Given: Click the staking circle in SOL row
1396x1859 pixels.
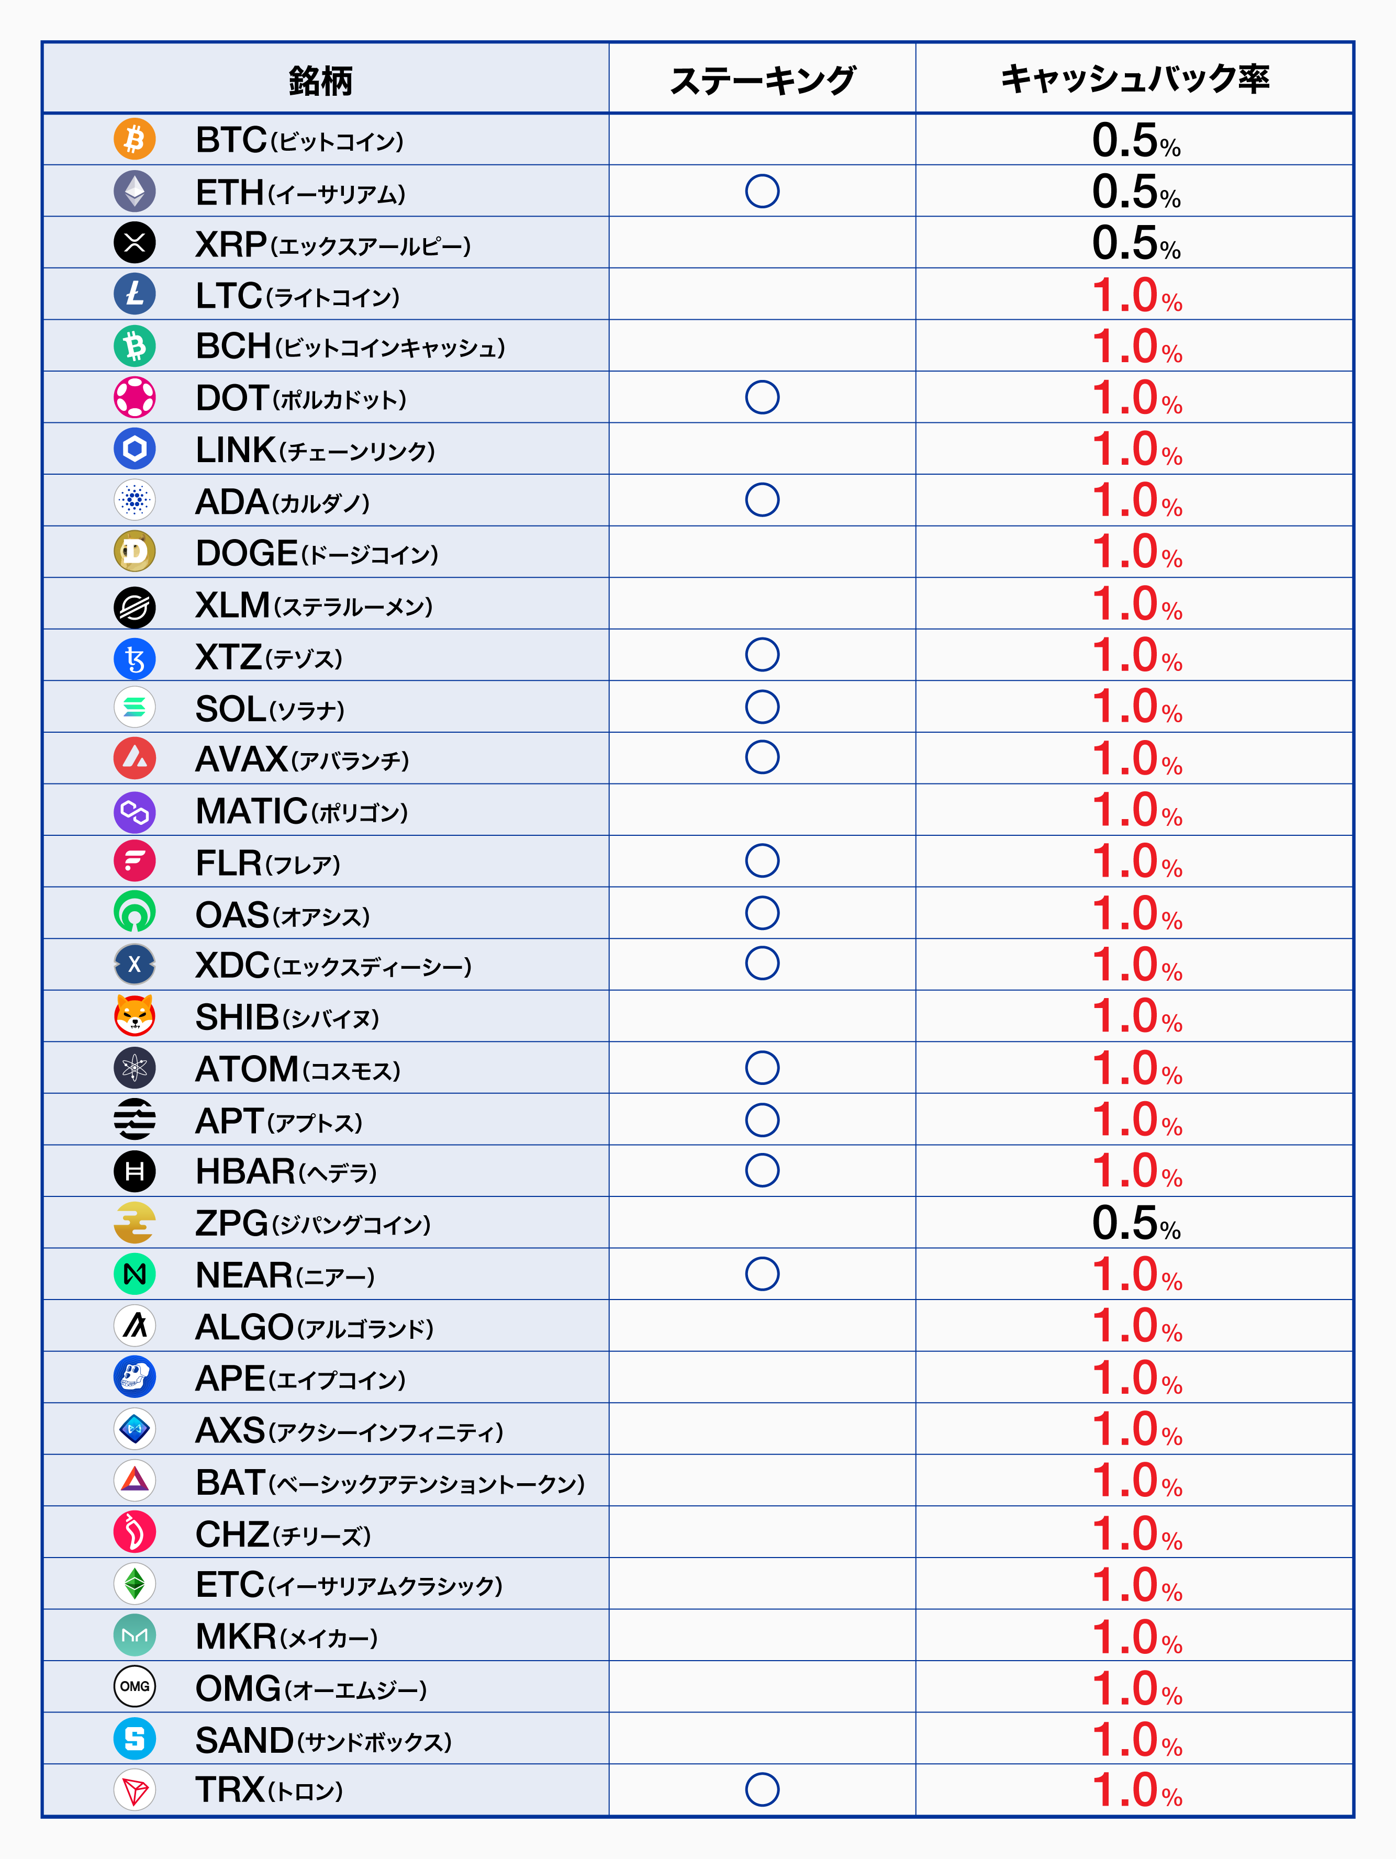Looking at the screenshot, I should pos(762,707).
